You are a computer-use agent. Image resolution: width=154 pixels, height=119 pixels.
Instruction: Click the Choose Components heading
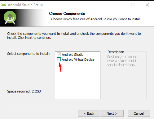coord(67,14)
